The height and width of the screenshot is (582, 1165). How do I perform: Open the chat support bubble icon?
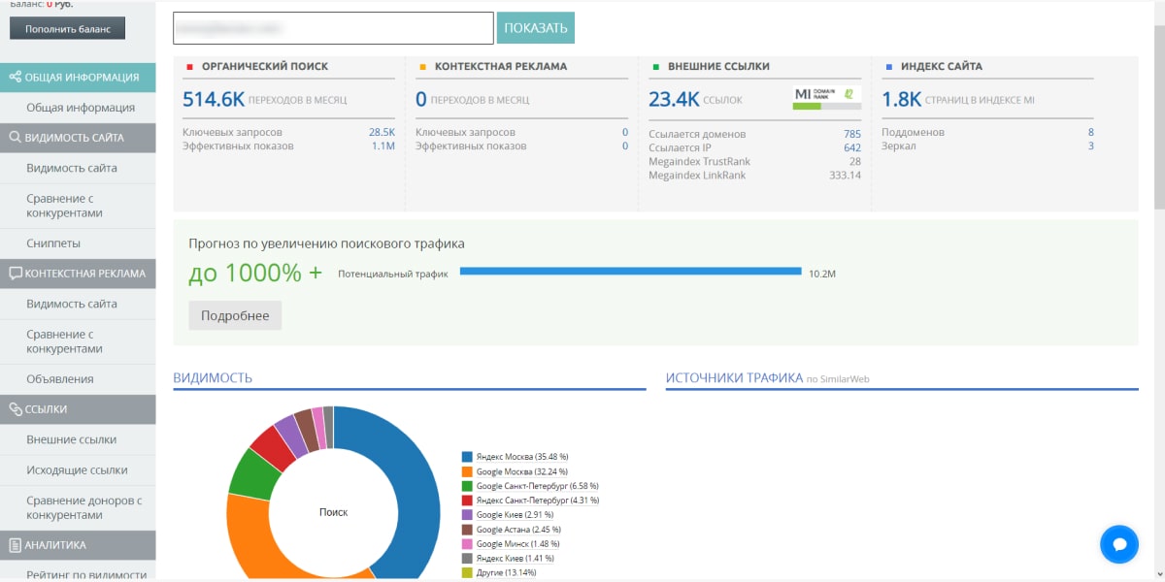point(1118,544)
